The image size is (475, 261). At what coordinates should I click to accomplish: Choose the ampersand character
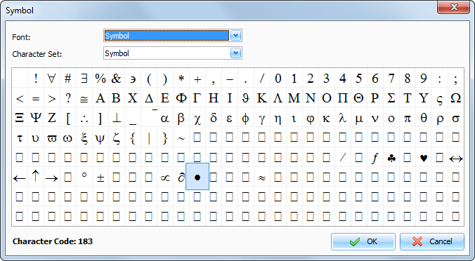tap(117, 79)
